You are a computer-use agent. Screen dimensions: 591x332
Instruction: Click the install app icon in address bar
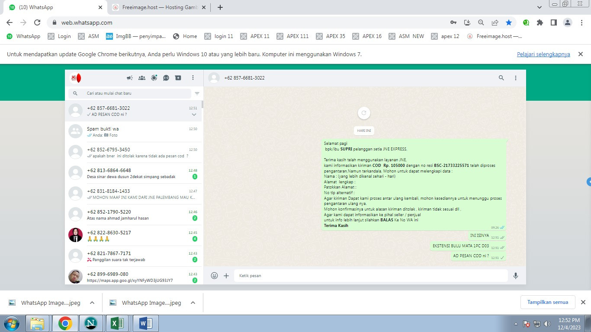tap(467, 22)
